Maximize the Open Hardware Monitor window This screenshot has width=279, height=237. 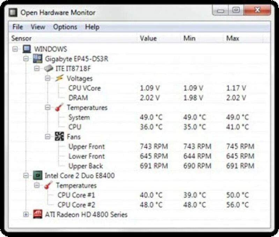[x=236, y=10]
